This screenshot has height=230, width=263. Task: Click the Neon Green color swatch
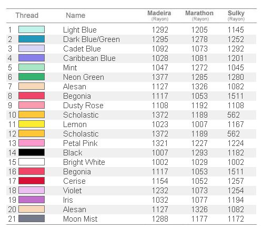pyautogui.click(x=32, y=77)
